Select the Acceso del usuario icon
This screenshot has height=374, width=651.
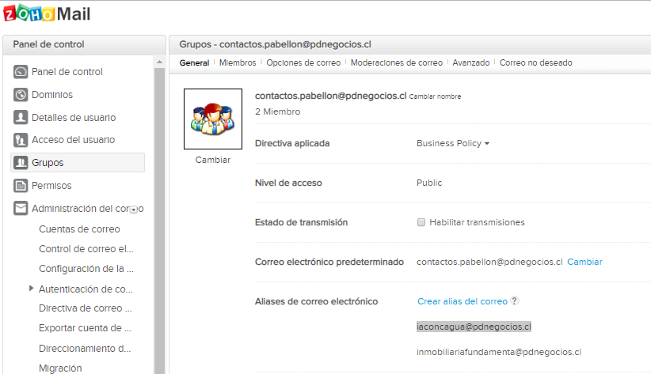(x=21, y=140)
